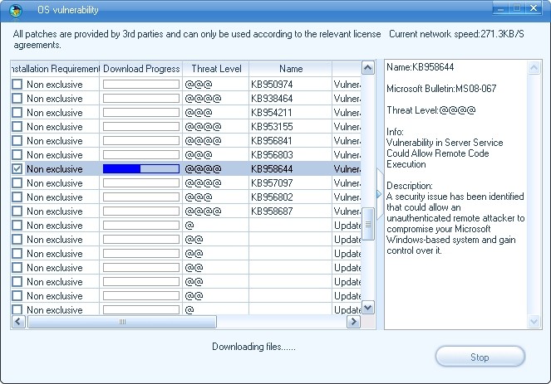
Task: Click the vertical scrollbar's up arrow
Action: pos(368,67)
